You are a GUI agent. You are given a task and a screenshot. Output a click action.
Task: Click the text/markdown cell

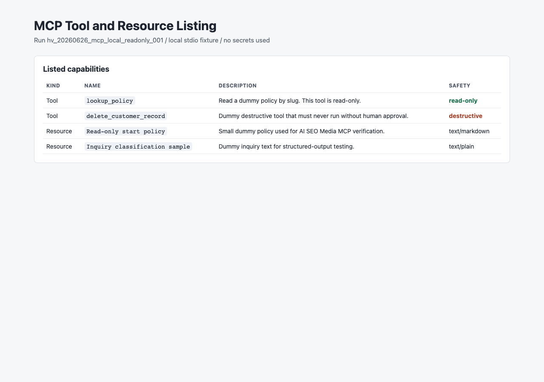[x=469, y=131]
